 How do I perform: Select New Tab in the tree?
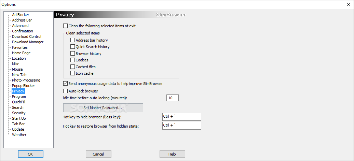click(x=19, y=75)
